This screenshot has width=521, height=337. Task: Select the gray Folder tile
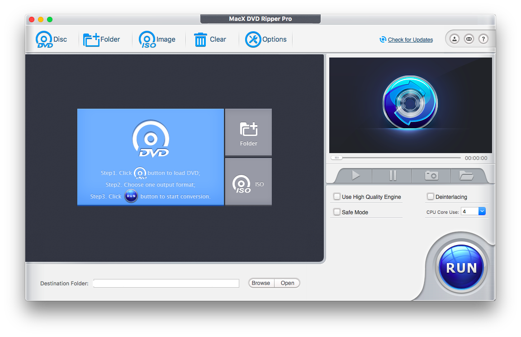pyautogui.click(x=249, y=132)
